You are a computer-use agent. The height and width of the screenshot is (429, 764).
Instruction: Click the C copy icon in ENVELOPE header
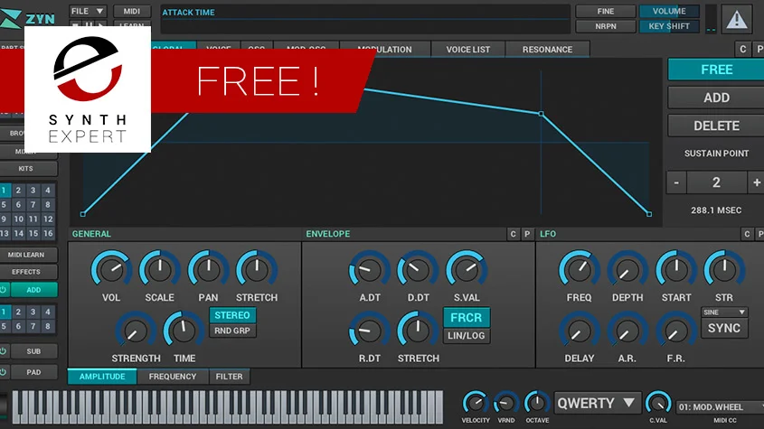(513, 234)
